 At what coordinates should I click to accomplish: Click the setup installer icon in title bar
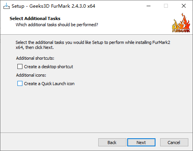[x=7, y=6]
